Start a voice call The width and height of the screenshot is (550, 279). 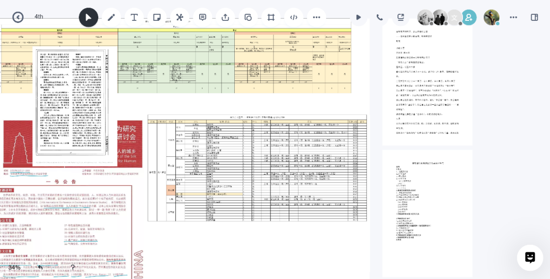(x=379, y=17)
